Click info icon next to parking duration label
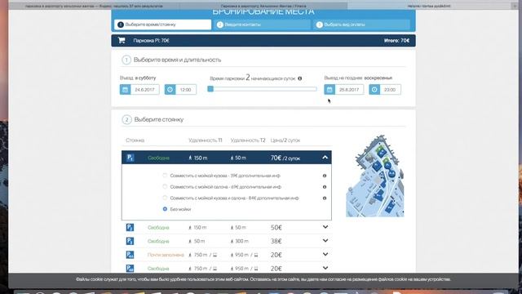The image size is (522, 294). [299, 78]
